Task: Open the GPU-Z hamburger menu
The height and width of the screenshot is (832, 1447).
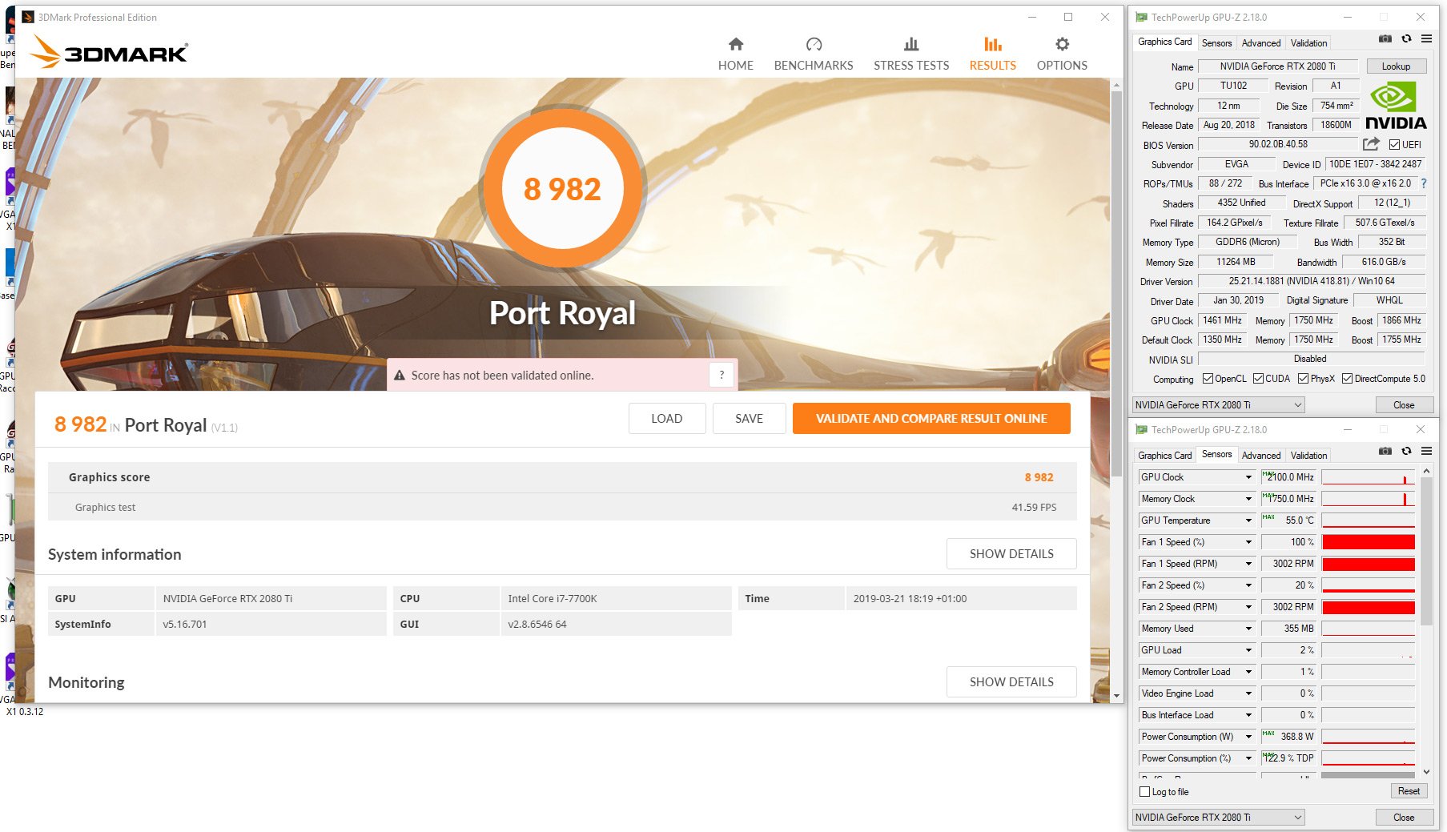Action: pyautogui.click(x=1426, y=38)
